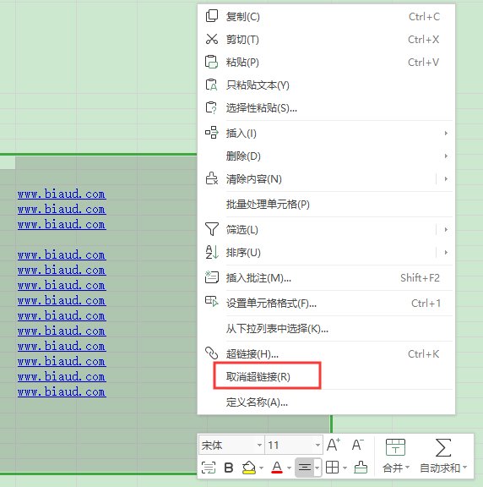Open 设置单元格格式(F)... format cells
The image size is (483, 487).
(326, 303)
